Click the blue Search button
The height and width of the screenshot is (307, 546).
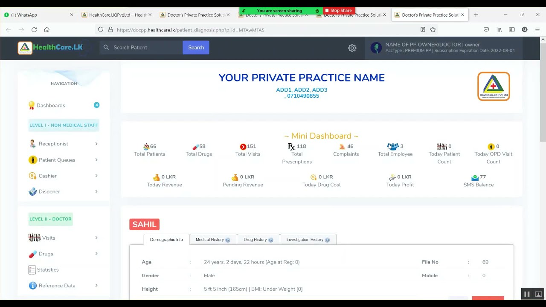tap(196, 47)
